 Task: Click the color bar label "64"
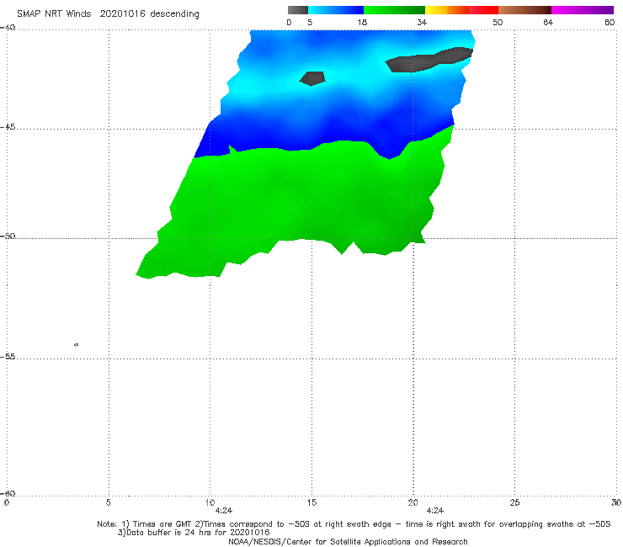(548, 23)
